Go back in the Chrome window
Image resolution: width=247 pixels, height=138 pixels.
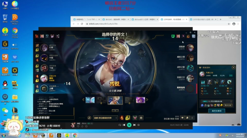74,24
